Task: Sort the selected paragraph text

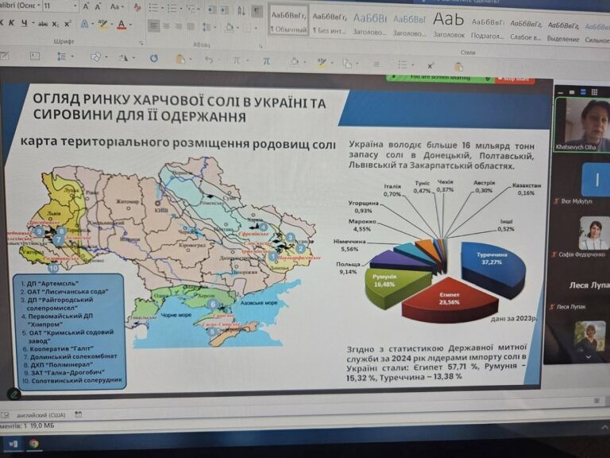Action: click(x=241, y=10)
